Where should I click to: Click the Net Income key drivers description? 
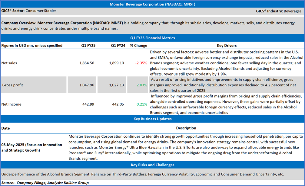click(226, 104)
